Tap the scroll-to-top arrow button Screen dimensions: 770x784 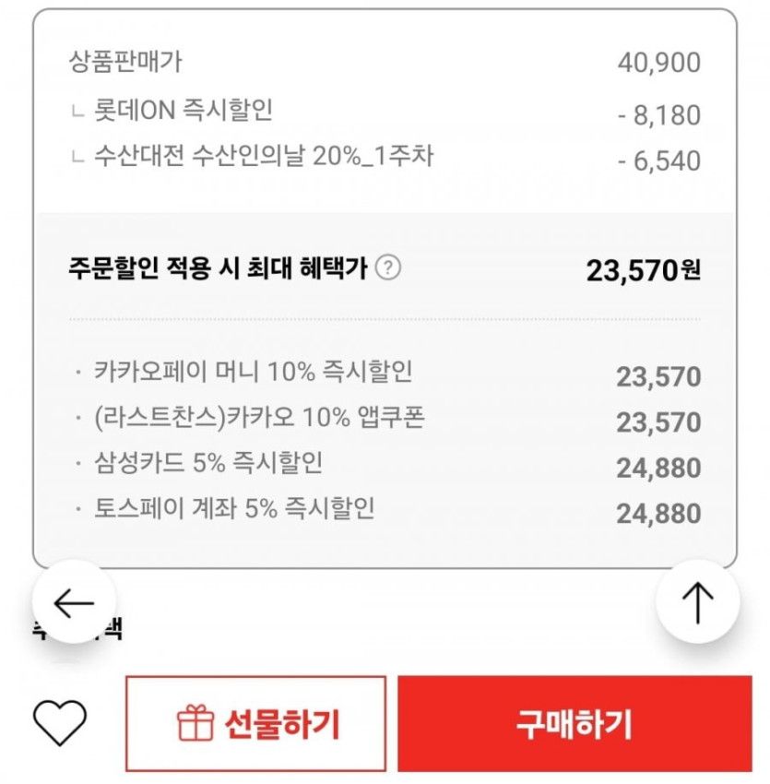click(697, 602)
